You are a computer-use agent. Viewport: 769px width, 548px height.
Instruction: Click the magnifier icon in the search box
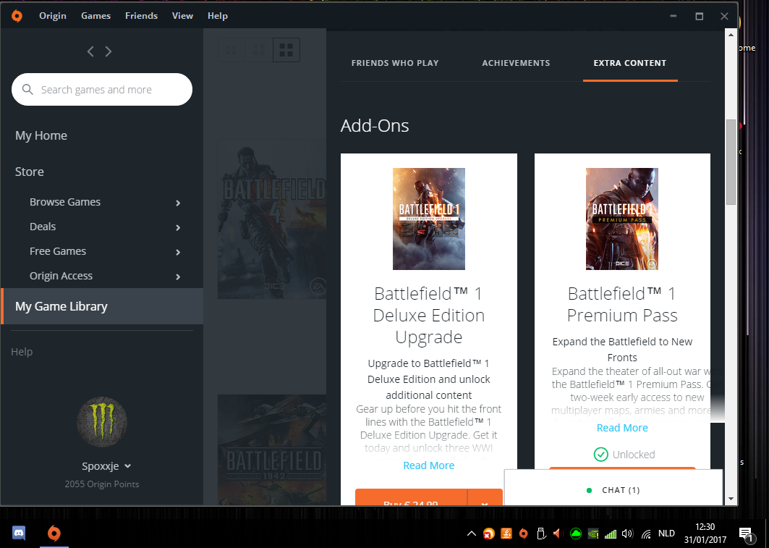tap(28, 89)
